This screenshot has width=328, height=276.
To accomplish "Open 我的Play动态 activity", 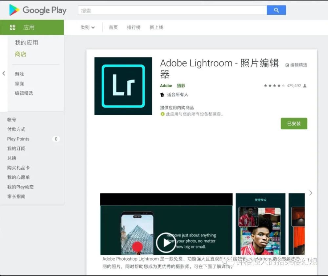I will [20, 187].
